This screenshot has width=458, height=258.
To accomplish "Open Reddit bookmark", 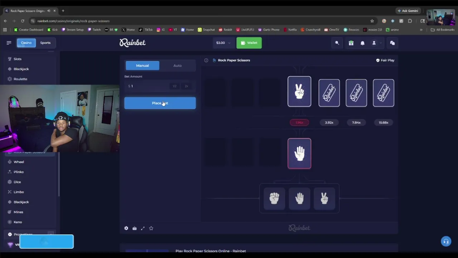I will coord(225,30).
